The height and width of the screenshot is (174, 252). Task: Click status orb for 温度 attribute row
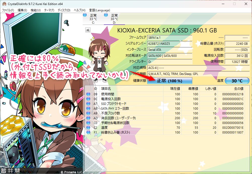tap(88, 127)
